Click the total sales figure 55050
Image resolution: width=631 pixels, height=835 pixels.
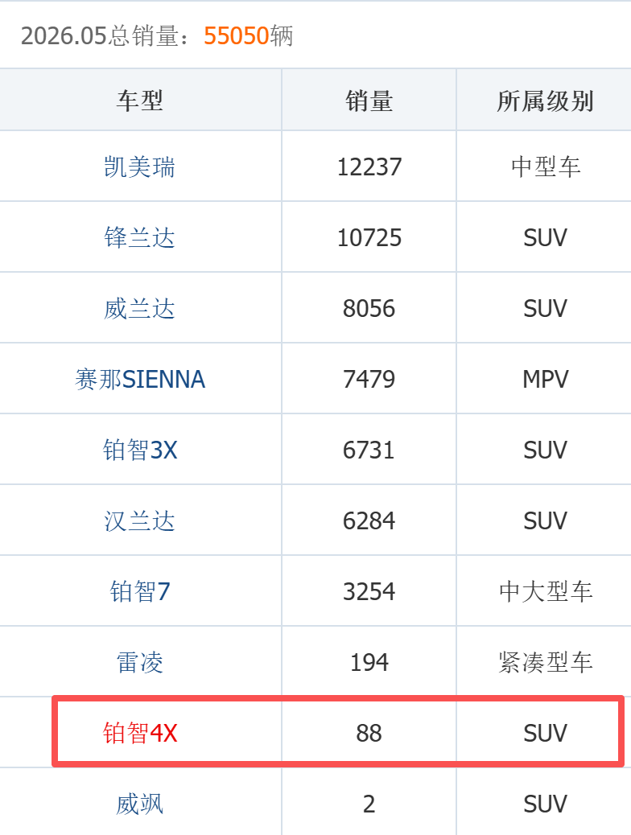coord(236,35)
